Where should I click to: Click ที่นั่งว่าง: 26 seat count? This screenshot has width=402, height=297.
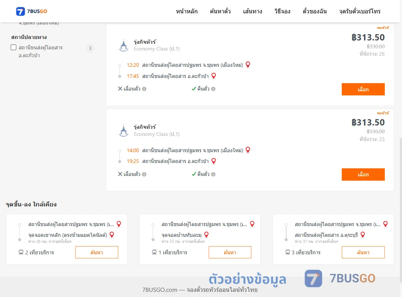click(372, 54)
